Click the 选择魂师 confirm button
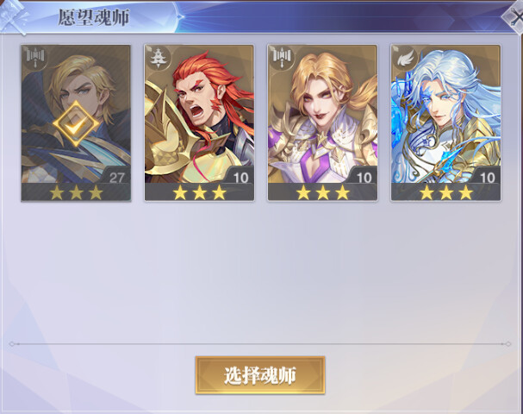The image size is (523, 414). click(260, 375)
